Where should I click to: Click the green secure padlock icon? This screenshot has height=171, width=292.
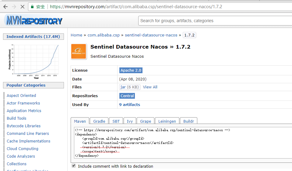point(32,7)
